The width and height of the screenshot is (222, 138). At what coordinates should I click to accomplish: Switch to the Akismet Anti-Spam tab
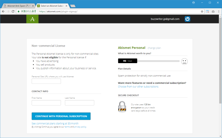(18, 6)
